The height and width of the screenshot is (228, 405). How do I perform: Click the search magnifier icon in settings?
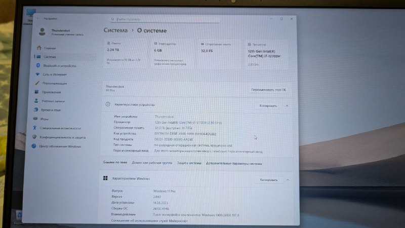click(112, 19)
